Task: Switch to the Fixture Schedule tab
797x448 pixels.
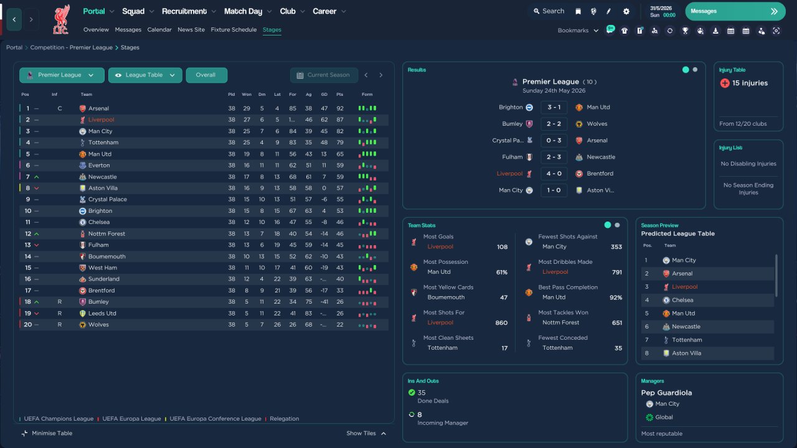Action: point(233,30)
